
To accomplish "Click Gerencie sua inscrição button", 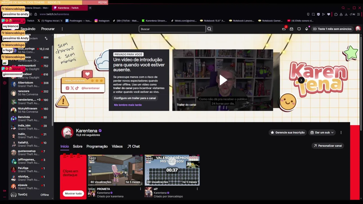I will point(288,132).
